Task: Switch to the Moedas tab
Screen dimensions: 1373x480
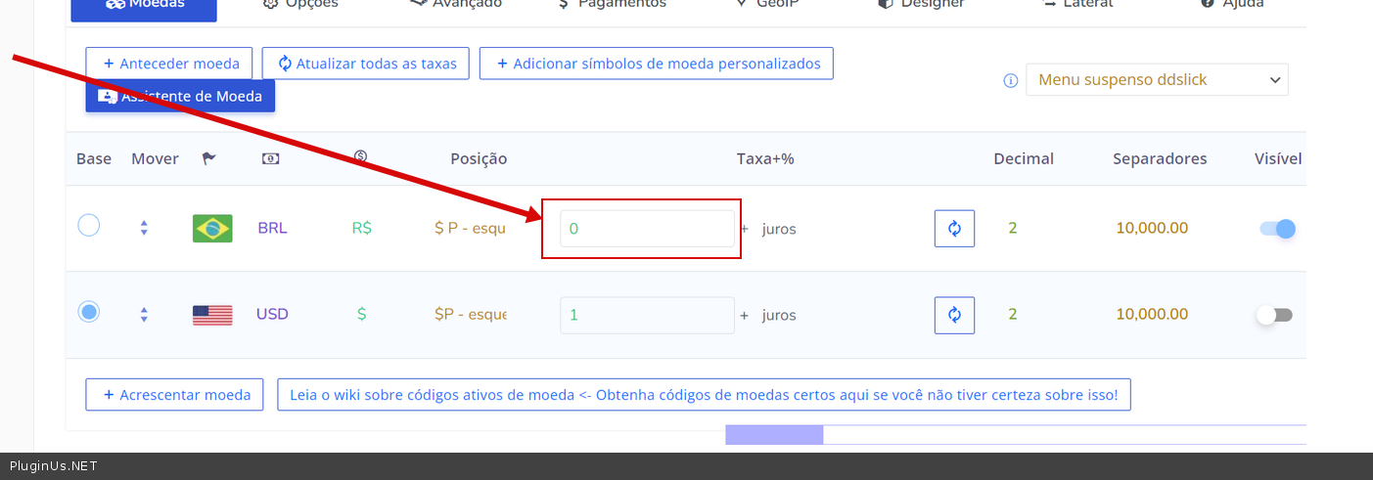Action: 144,6
